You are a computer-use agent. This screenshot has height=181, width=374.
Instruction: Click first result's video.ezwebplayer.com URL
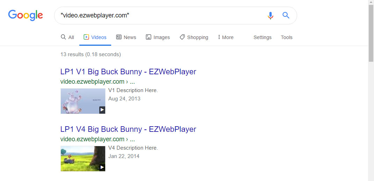point(92,82)
